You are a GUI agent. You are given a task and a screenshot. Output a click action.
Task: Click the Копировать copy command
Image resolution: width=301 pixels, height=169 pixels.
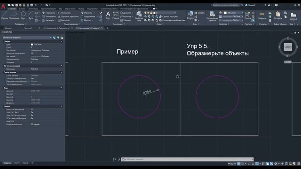[x=49, y=16]
